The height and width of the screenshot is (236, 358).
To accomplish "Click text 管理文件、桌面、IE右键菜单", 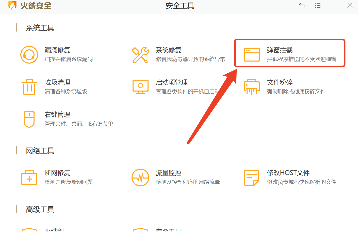I will pos(79,124).
